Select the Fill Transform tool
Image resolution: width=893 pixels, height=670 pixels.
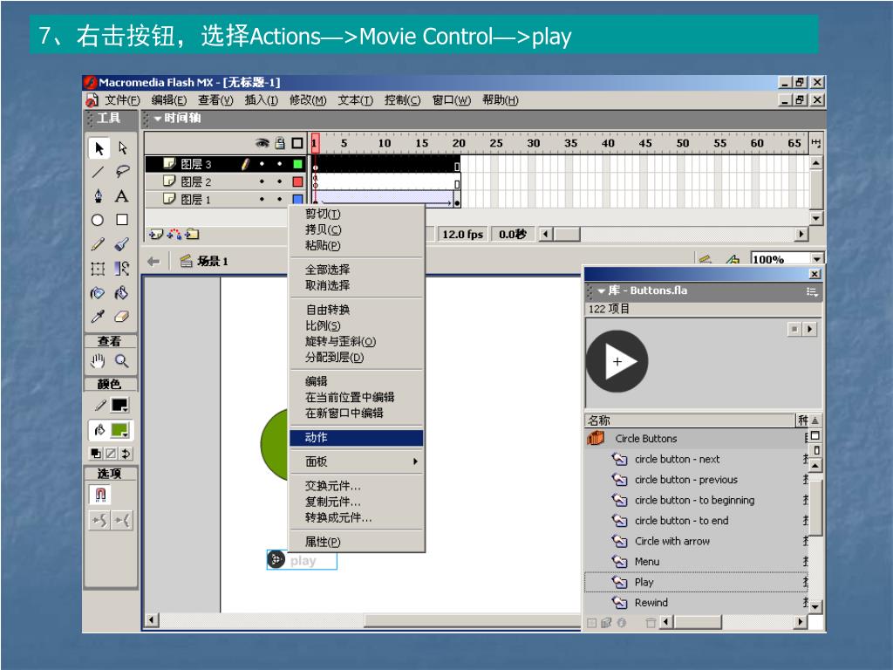(x=122, y=269)
